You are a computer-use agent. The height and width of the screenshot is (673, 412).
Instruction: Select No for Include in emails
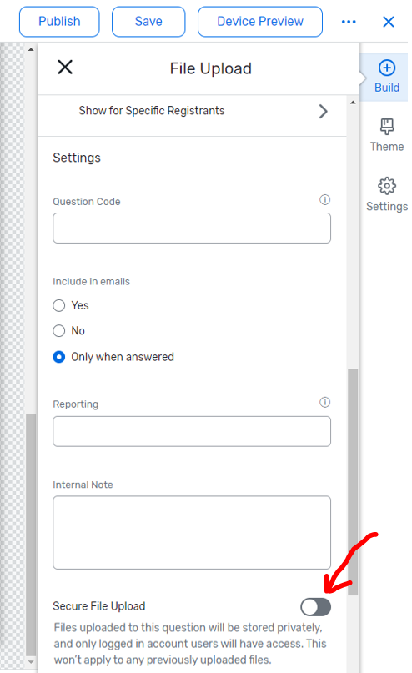(x=58, y=331)
